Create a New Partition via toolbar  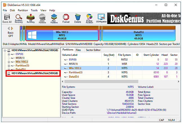tap(54, 18)
